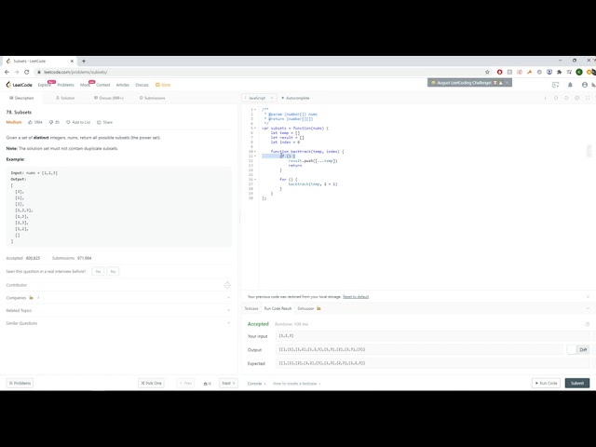Click the red Opera-style extension icon
Viewport: 596px width, 447px height.
click(x=499, y=72)
